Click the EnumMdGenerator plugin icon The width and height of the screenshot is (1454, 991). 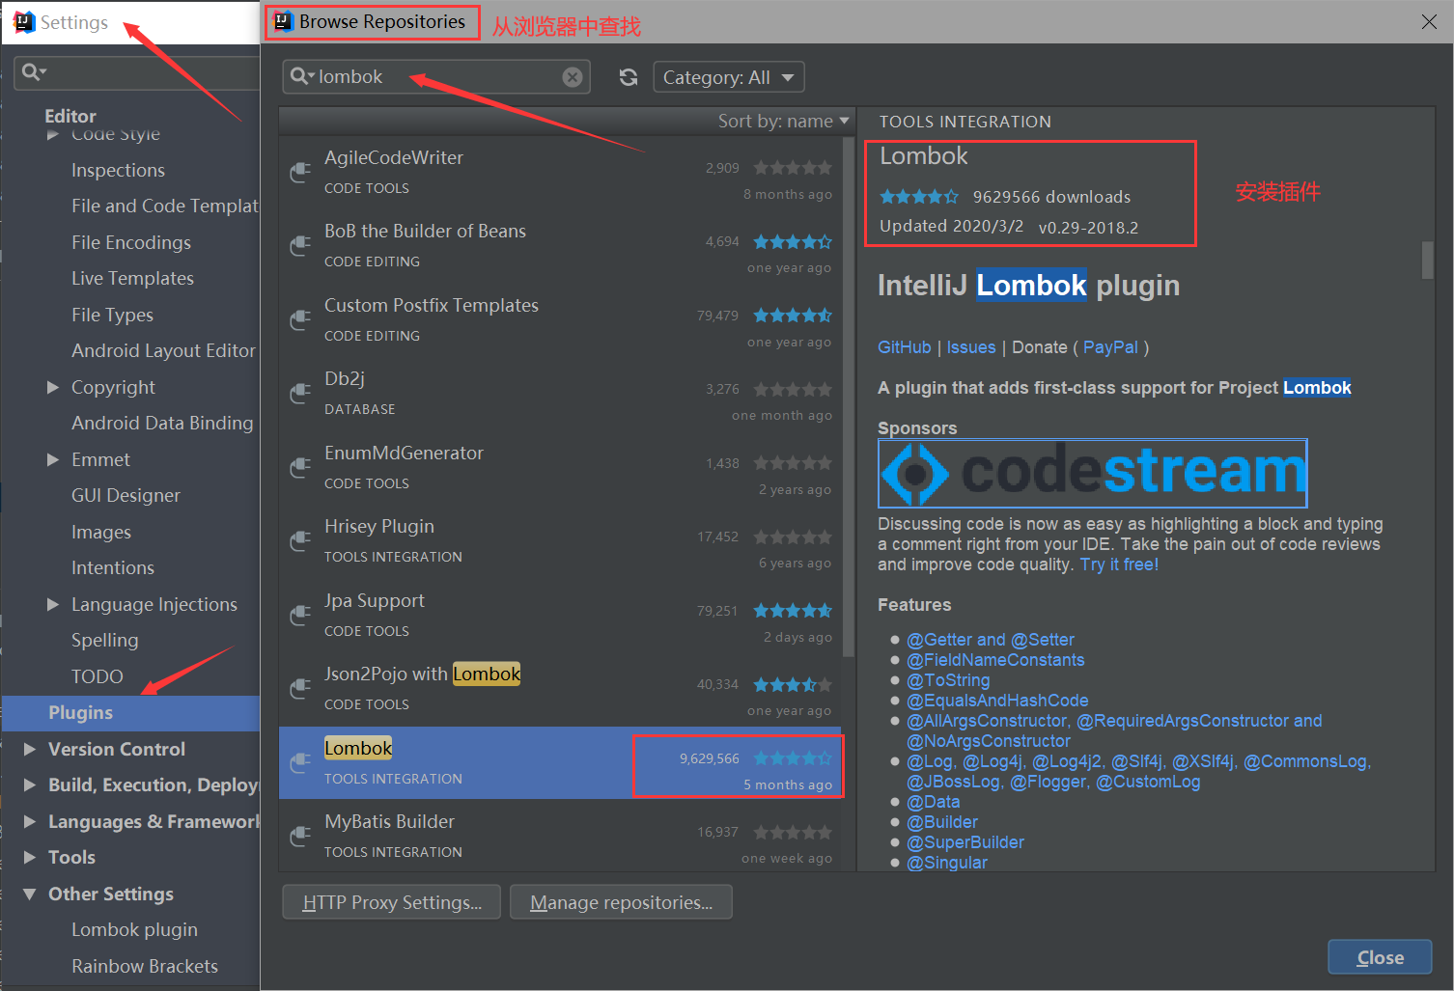click(300, 468)
